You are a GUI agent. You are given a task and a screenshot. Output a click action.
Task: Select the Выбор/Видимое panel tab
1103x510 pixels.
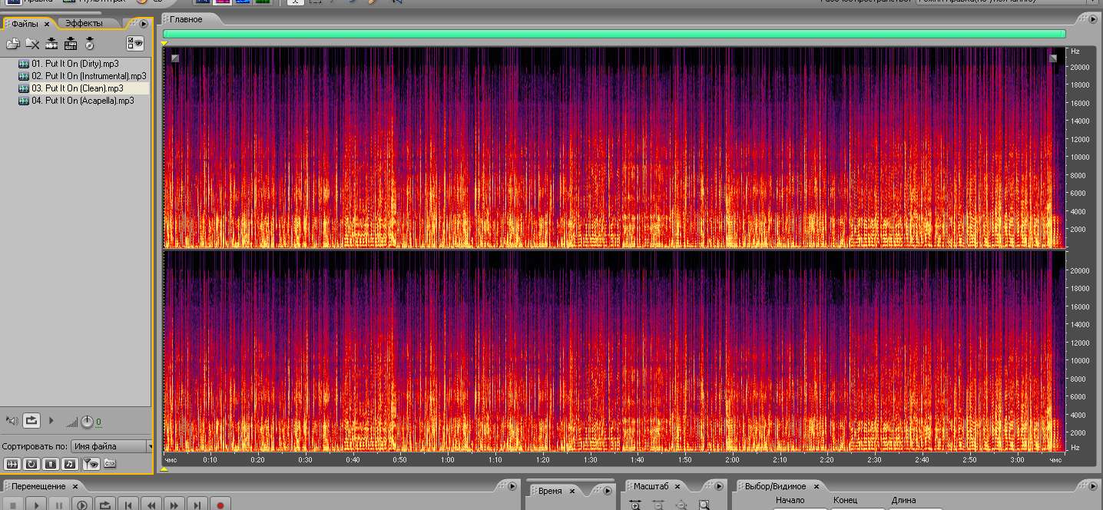pyautogui.click(x=775, y=487)
